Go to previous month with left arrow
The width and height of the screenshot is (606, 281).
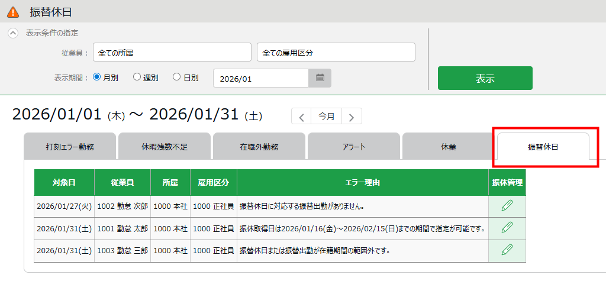(x=301, y=117)
